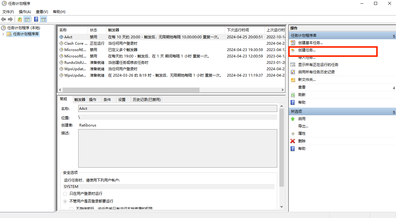Click the 任务计划程序库 folder icon in tree
Screen dimensions: 396x218
click(x=9, y=34)
